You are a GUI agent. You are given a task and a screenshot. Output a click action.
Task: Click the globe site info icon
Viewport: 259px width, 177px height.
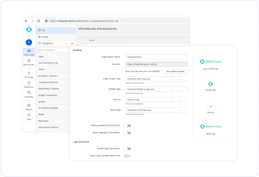(46, 21)
